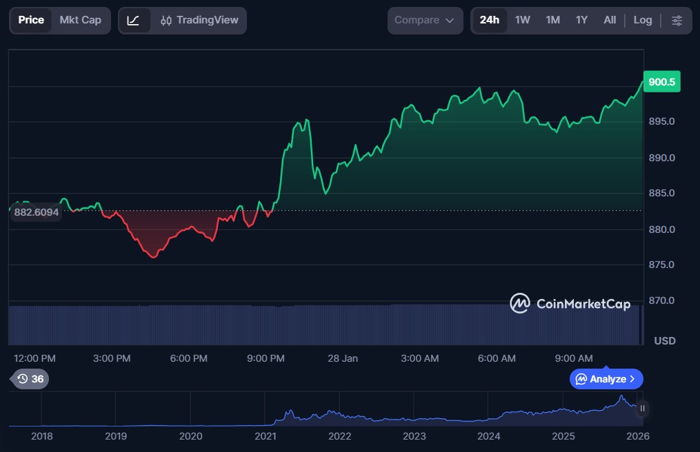Expand Analyze via its right chevron
700x452 pixels.
pyautogui.click(x=632, y=379)
